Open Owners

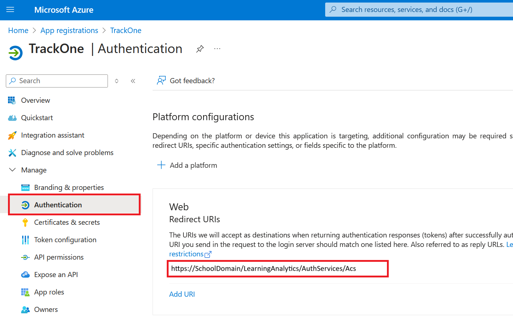[46, 309]
